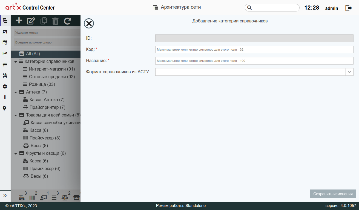Click the plus add toolbar icon
This screenshot has width=359, height=210.
(x=19, y=21)
